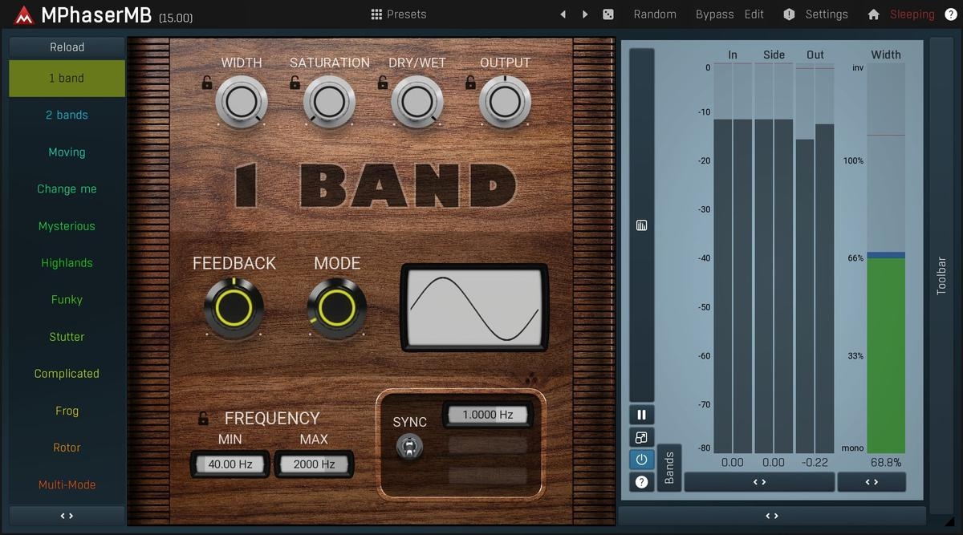963x535 pixels.
Task: Toggle the meter power button
Action: [x=641, y=460]
